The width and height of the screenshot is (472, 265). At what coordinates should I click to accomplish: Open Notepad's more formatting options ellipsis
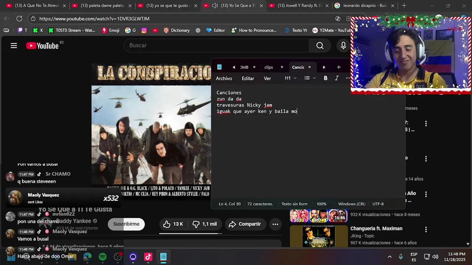click(x=347, y=78)
